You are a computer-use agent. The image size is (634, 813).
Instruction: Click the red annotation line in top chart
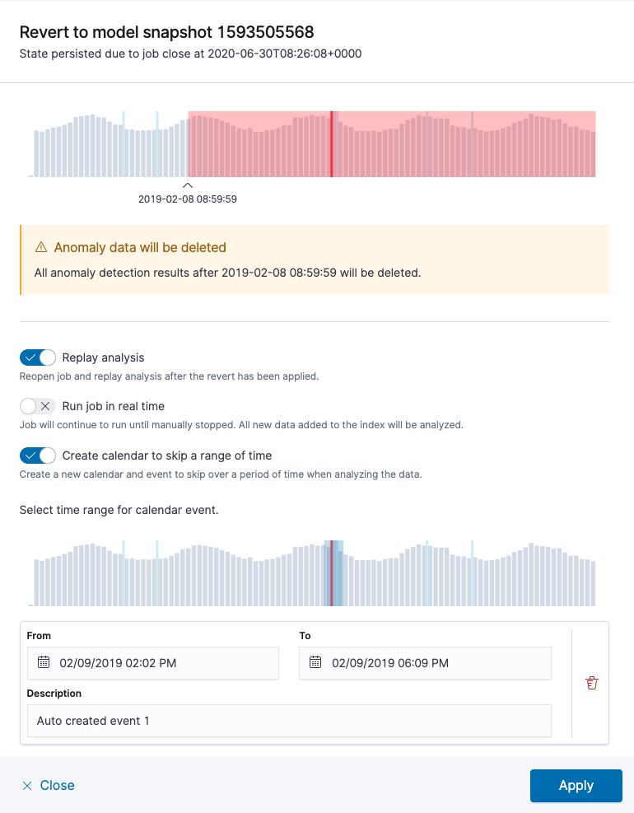click(332, 144)
